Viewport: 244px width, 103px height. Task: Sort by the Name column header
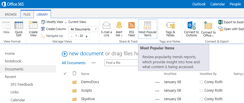pyautogui.click(x=85, y=74)
